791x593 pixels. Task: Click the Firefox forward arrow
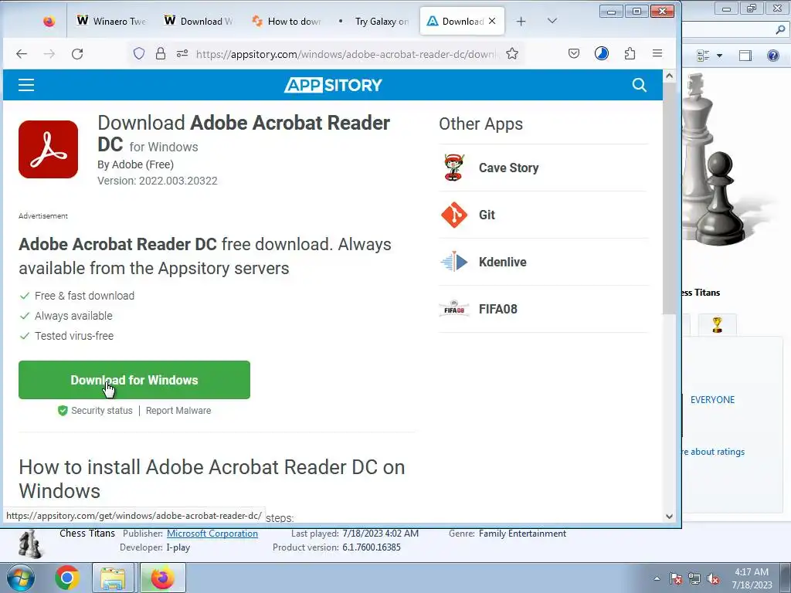pos(49,53)
